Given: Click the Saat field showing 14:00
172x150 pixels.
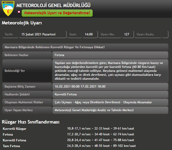Looking at the screenshot, I should click(x=89, y=34).
